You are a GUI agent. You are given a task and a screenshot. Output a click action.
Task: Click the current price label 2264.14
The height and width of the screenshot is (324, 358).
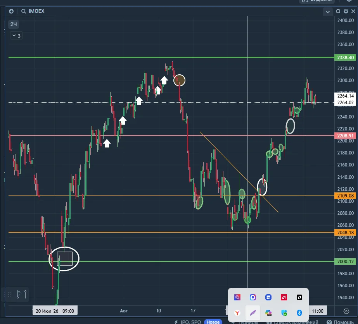coord(345,96)
